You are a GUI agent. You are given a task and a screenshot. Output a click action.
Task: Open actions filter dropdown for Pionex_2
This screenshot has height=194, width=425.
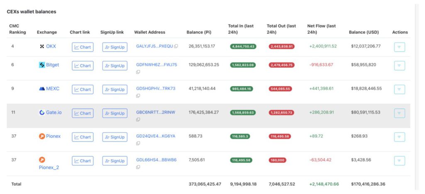point(399,161)
